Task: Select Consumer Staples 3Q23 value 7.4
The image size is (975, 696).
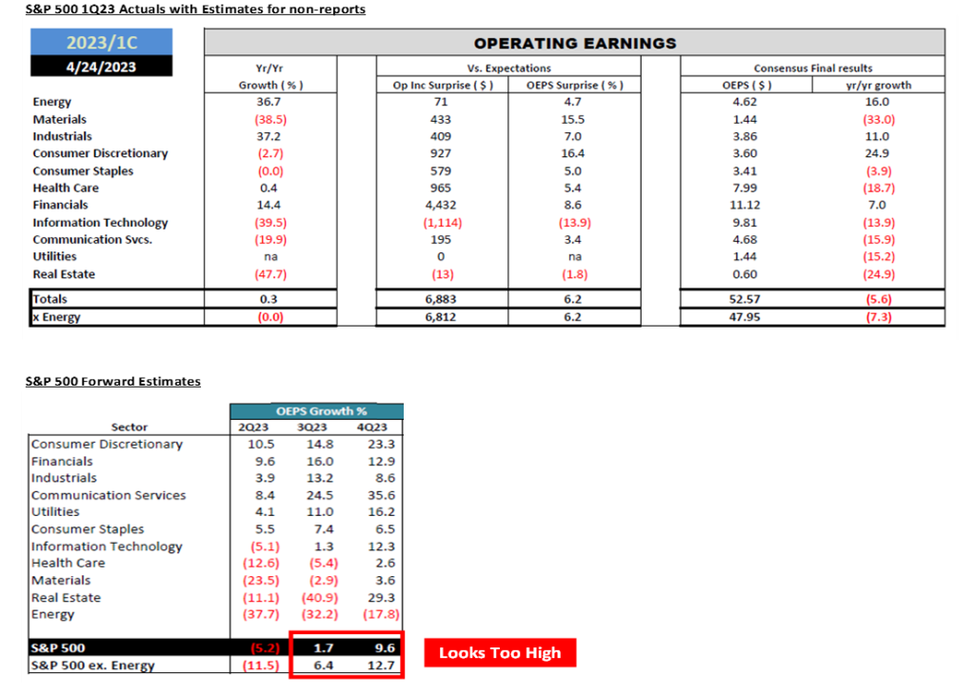Action: coord(324,529)
